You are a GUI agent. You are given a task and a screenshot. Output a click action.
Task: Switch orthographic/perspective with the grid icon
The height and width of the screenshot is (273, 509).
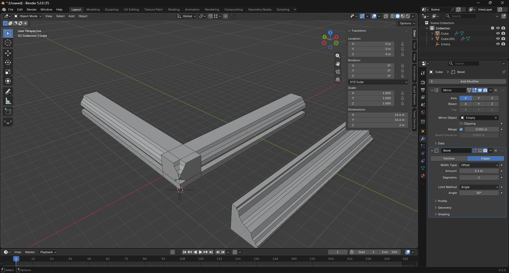(338, 80)
